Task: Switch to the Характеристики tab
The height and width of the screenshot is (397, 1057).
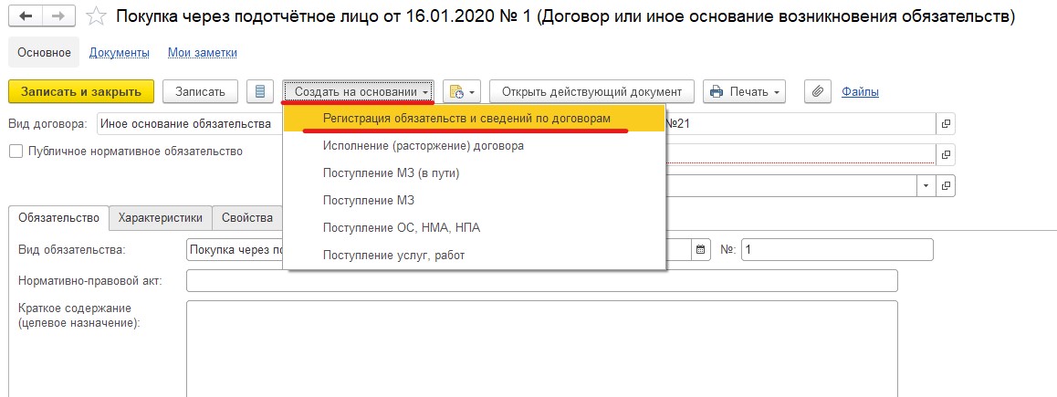Action: 161,218
